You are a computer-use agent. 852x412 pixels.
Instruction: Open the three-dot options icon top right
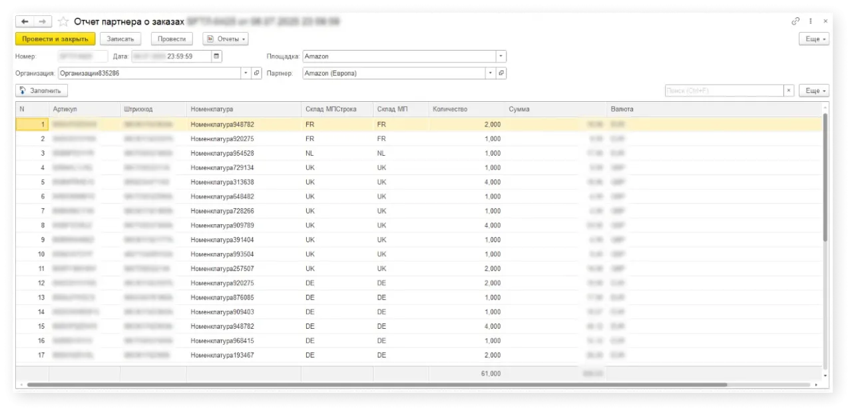tap(810, 21)
